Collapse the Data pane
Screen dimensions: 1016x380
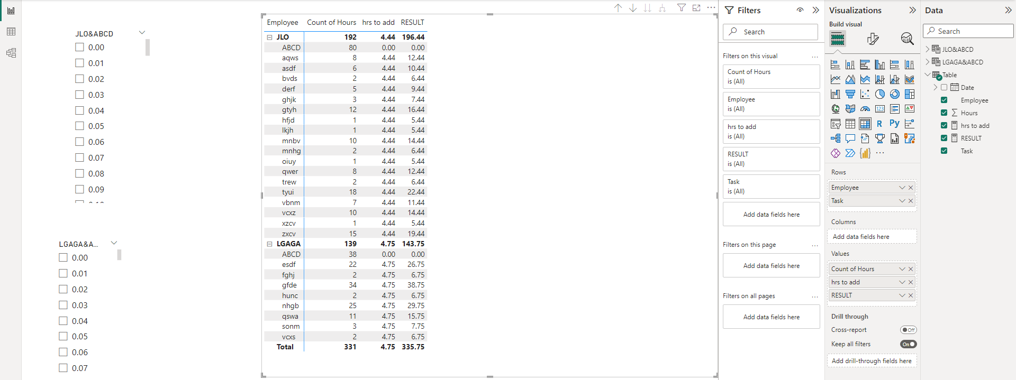pos(1008,10)
